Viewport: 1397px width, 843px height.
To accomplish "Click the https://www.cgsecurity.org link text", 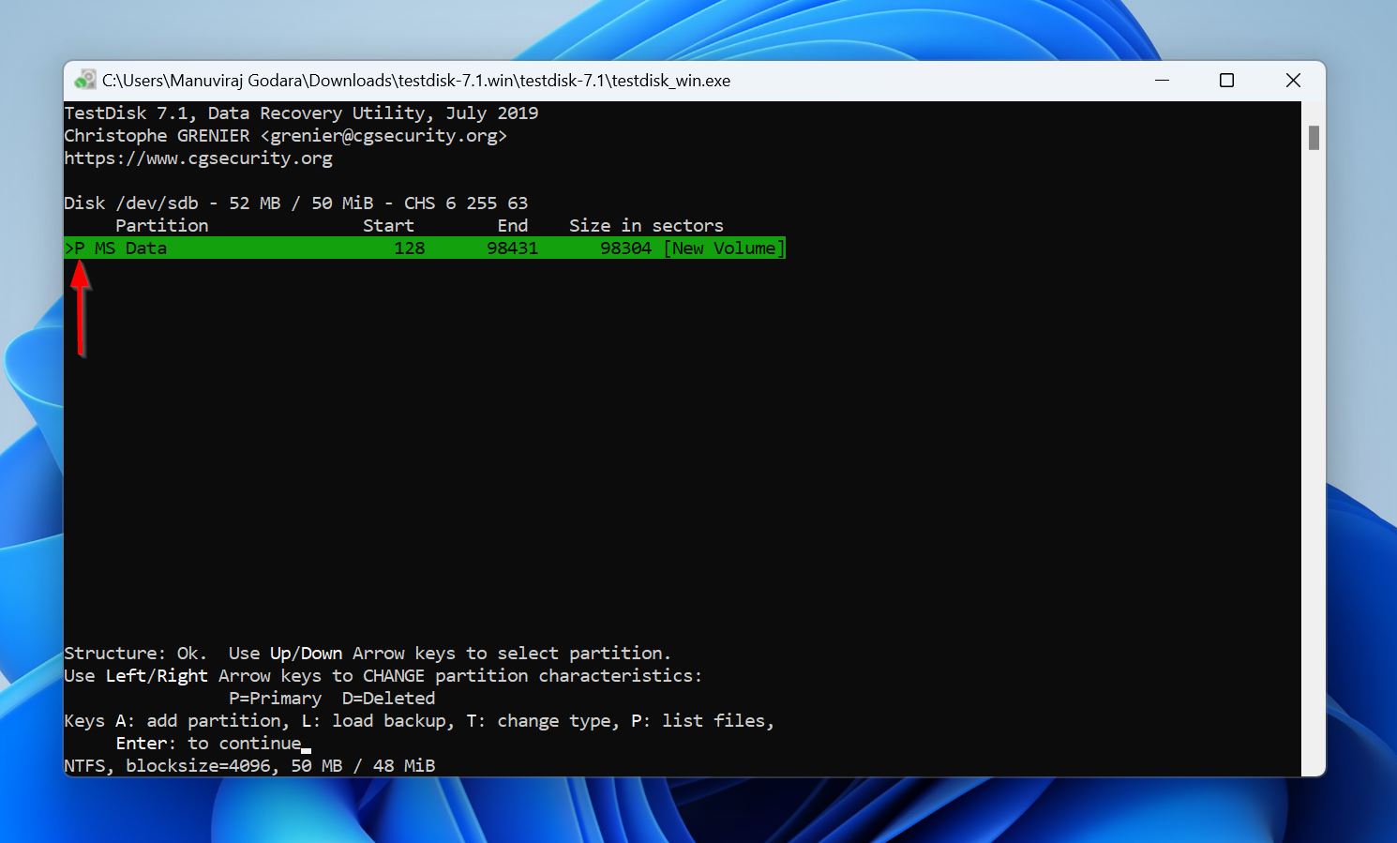I will 198,158.
